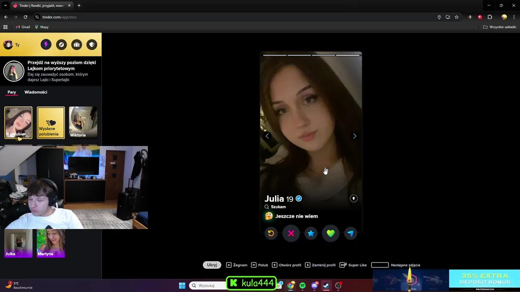
Task: Switch to the Wiadomości tab
Action: pos(36,92)
